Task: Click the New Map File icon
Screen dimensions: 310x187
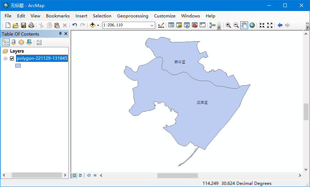Action: tap(8, 25)
